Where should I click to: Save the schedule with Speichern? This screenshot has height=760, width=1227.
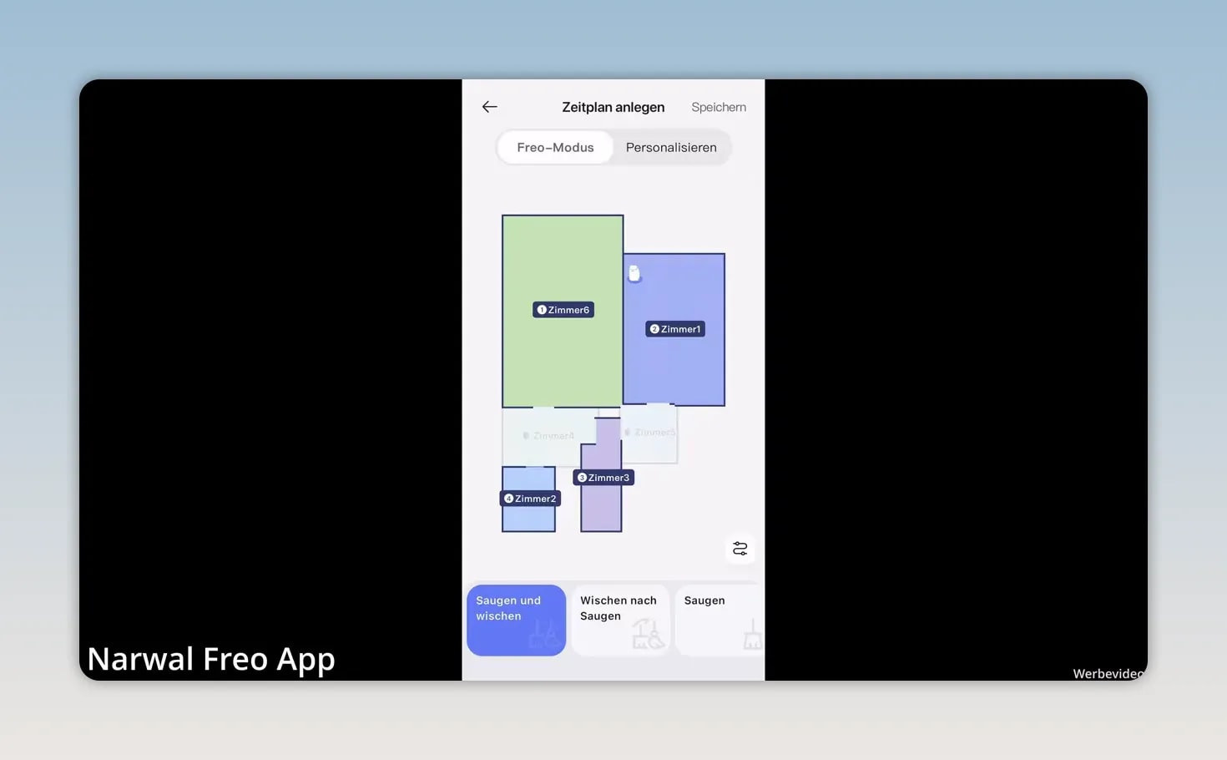719,107
